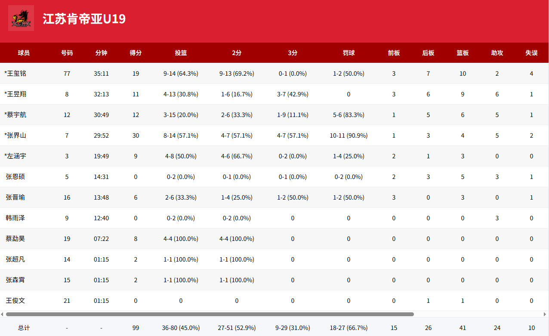Click the left scroll arrow of horizontal scrollbar
This screenshot has height=336, width=549.
tap(2, 314)
